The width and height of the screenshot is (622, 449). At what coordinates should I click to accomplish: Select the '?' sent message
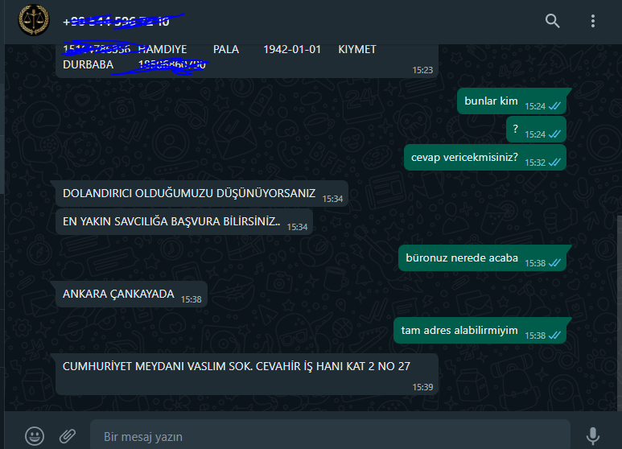[536, 129]
